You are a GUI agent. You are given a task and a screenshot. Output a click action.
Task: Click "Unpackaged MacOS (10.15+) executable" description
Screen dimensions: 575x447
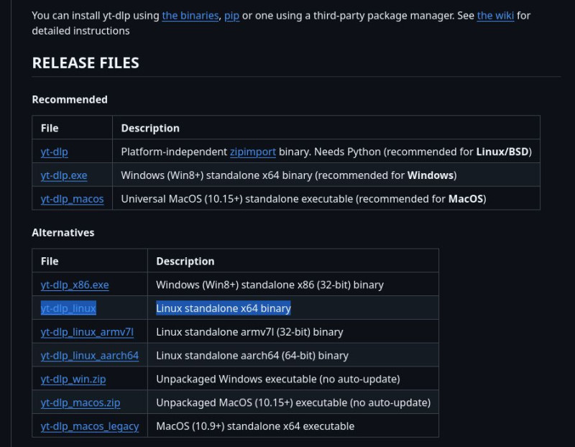point(293,402)
